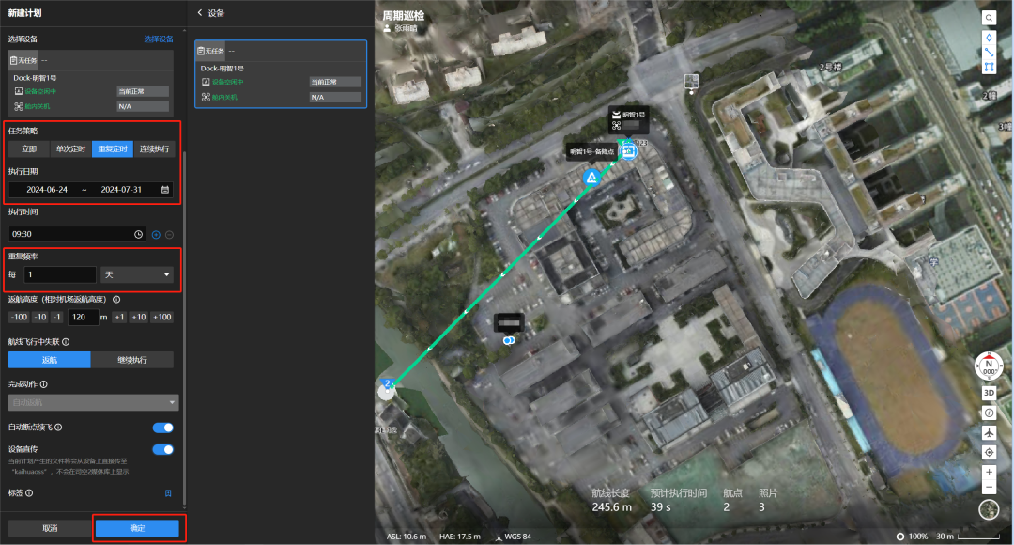This screenshot has width=1014, height=545.
Task: Click the 取消 cancel button
Action: coord(50,528)
